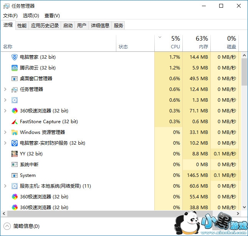Screen dimensions: 248x236
Task: Click the 55.4 MB 360极速浏览器 icon
Action: tap(15, 197)
